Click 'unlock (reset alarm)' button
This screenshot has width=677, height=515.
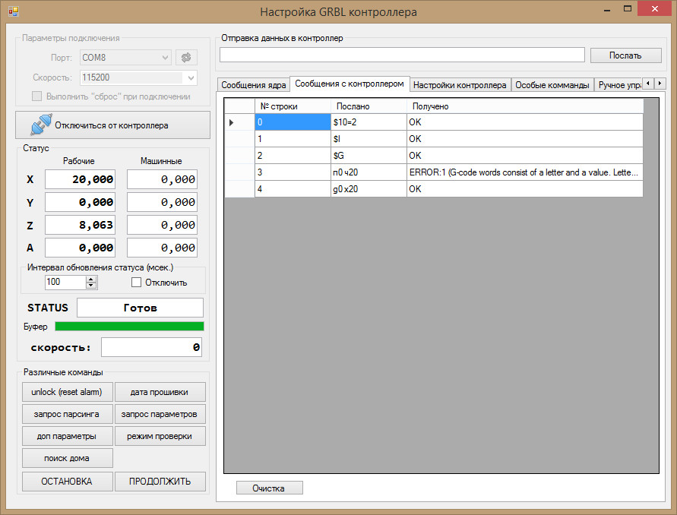tap(68, 392)
